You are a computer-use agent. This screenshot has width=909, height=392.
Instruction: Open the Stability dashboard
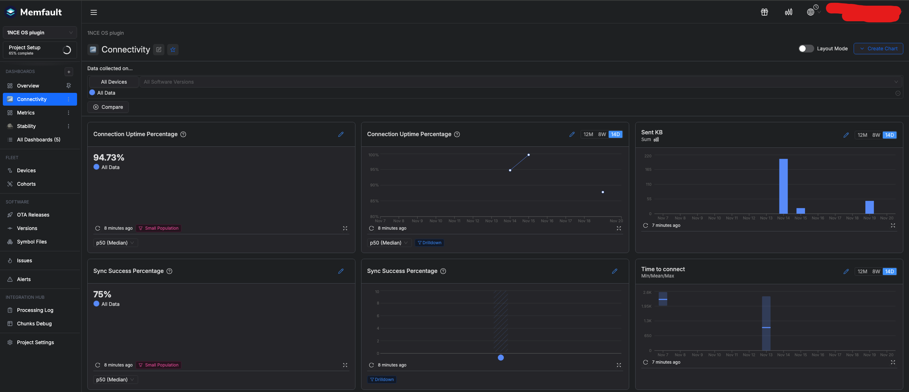tap(26, 126)
